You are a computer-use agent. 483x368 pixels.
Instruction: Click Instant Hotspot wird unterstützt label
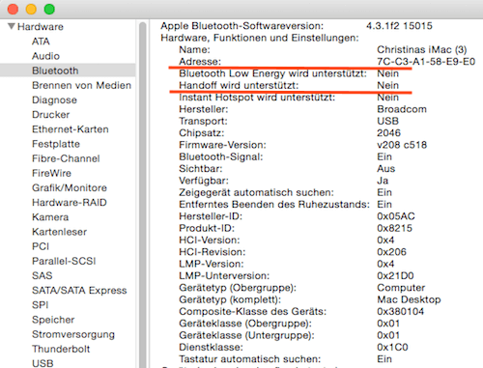(x=257, y=98)
